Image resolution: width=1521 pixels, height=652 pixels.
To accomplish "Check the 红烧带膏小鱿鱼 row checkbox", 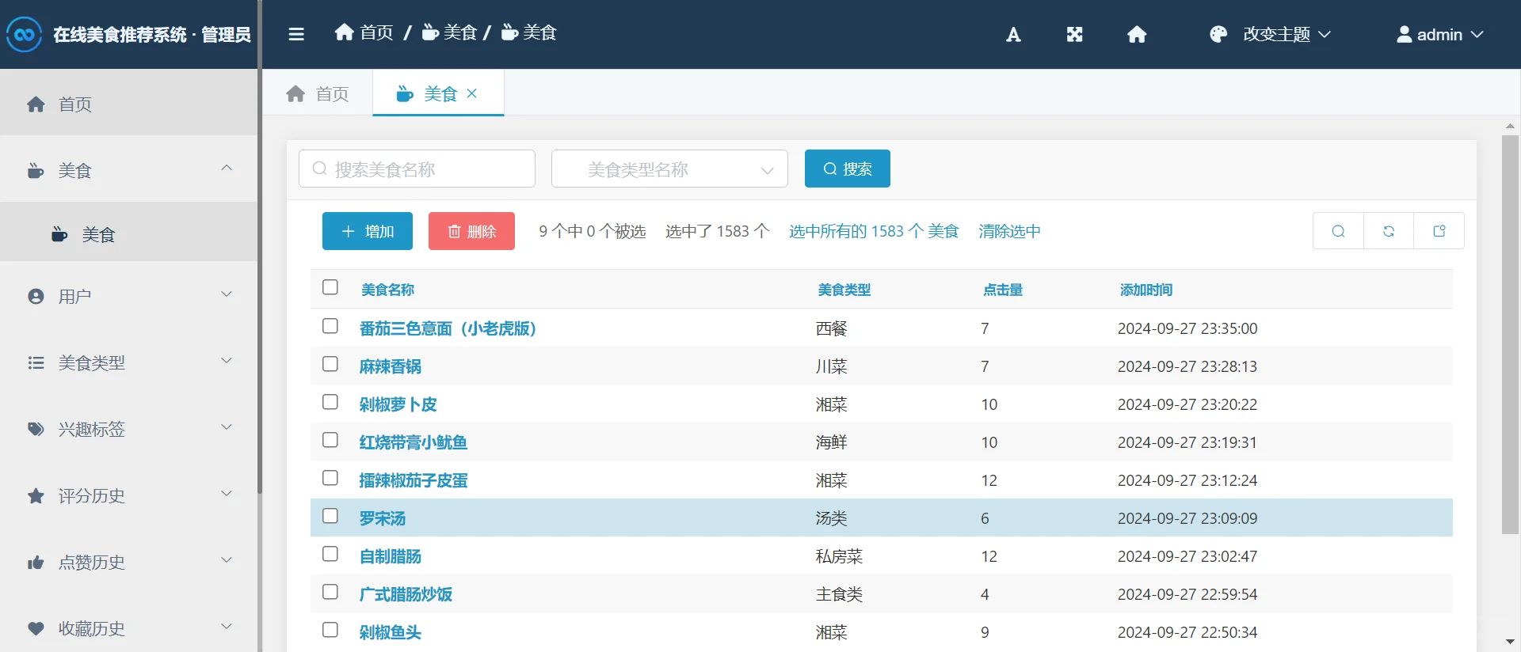I will pos(330,440).
